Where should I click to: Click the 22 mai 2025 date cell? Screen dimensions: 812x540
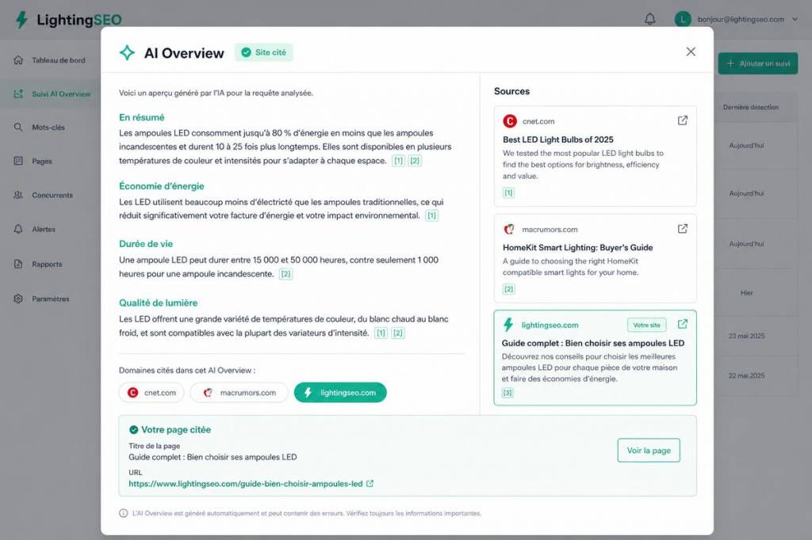[x=746, y=376]
